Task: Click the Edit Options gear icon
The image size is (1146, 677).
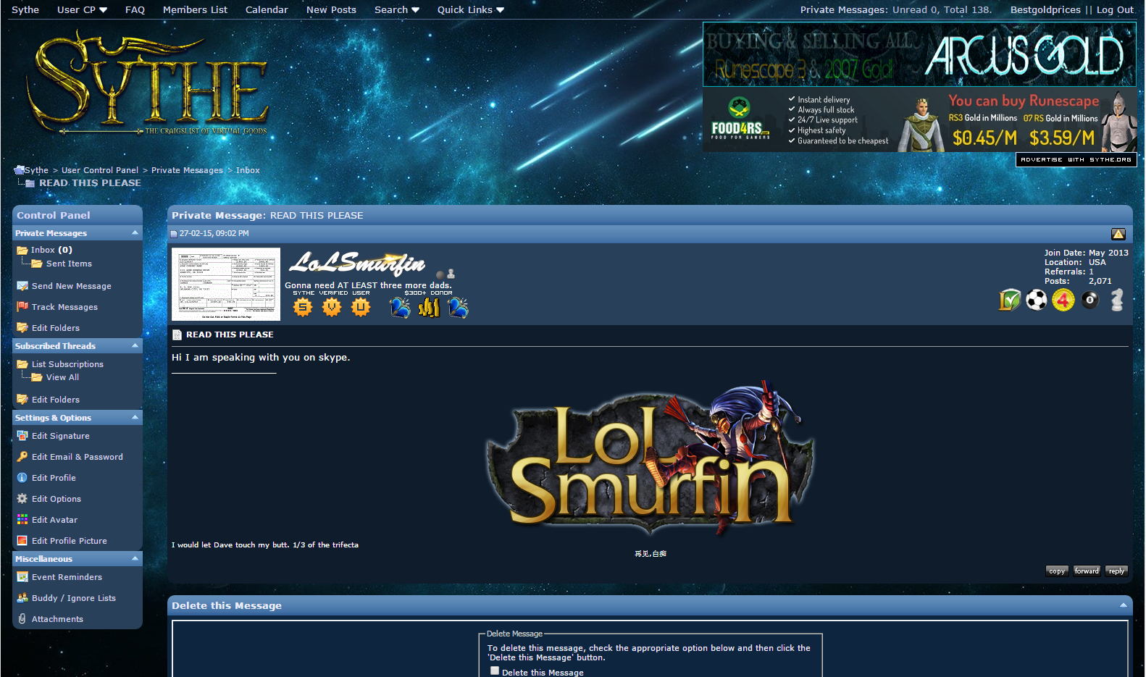Action: [22, 499]
